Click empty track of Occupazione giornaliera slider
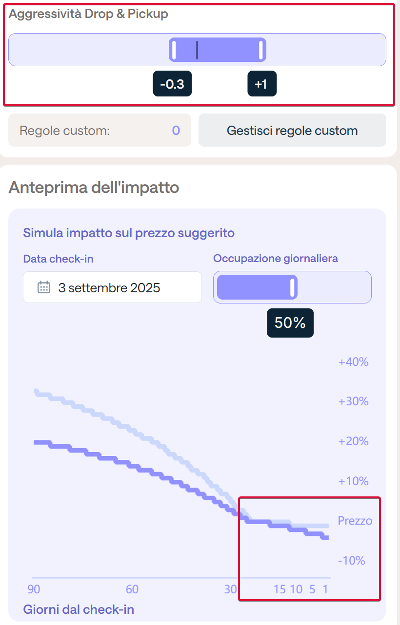 [333, 287]
